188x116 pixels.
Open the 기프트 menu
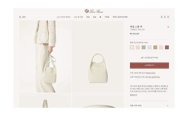pyautogui.click(x=107, y=17)
